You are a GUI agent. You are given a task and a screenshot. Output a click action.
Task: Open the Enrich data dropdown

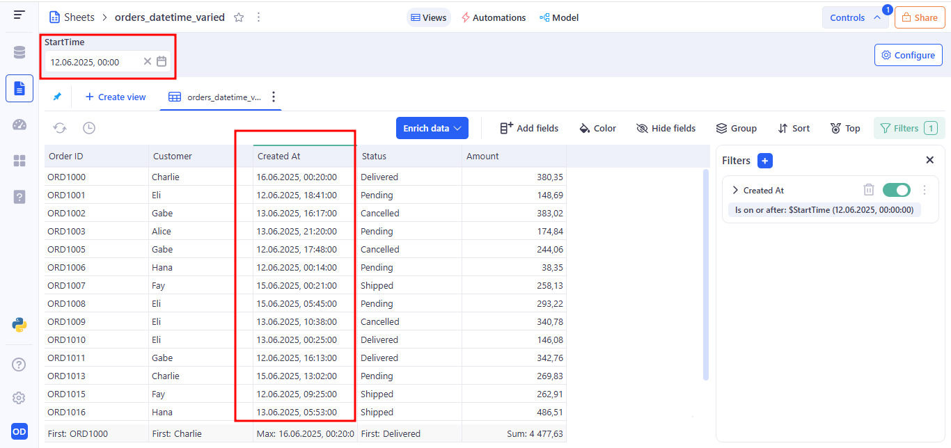pyautogui.click(x=432, y=128)
